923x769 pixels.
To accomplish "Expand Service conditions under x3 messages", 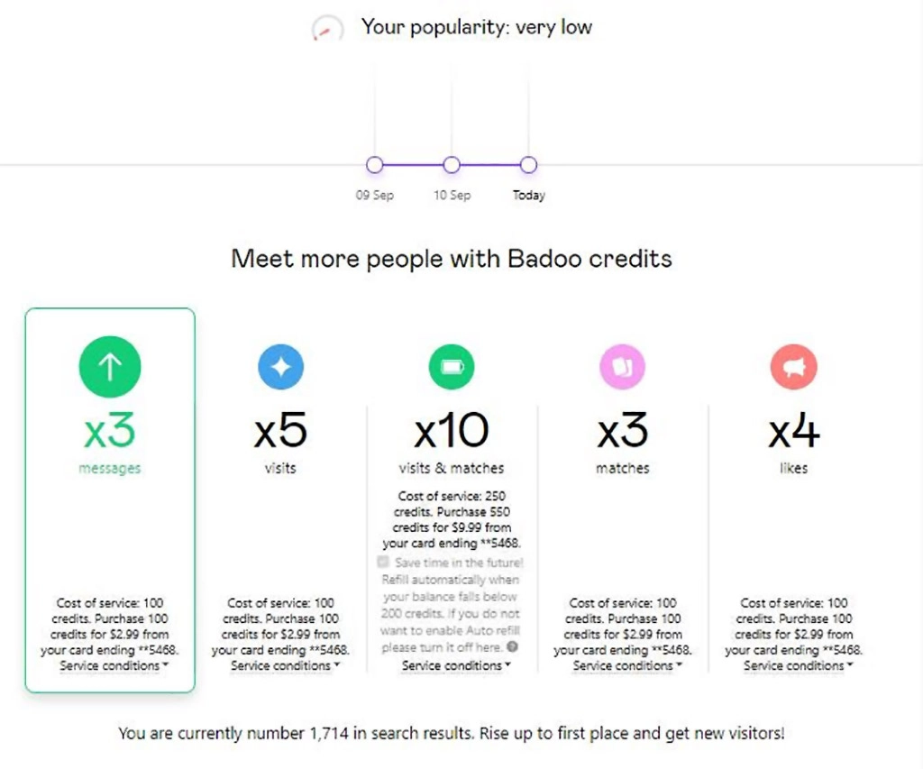I will (x=110, y=665).
